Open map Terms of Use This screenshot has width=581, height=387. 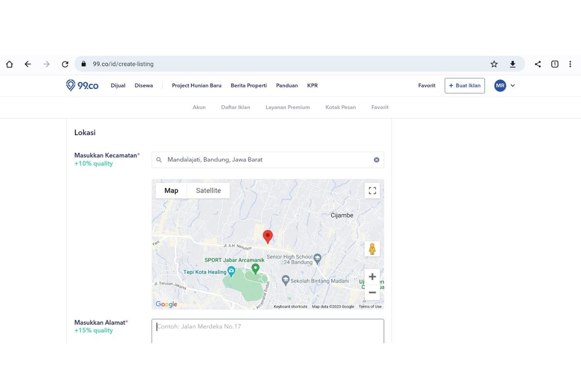[x=370, y=307]
